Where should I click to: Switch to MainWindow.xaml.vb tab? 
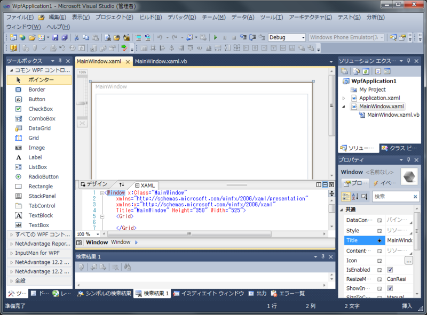coord(161,61)
